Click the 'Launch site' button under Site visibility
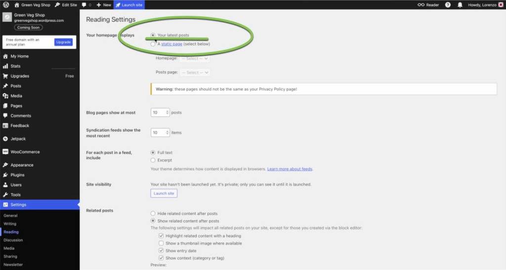This screenshot has height=270, width=506. (164, 193)
